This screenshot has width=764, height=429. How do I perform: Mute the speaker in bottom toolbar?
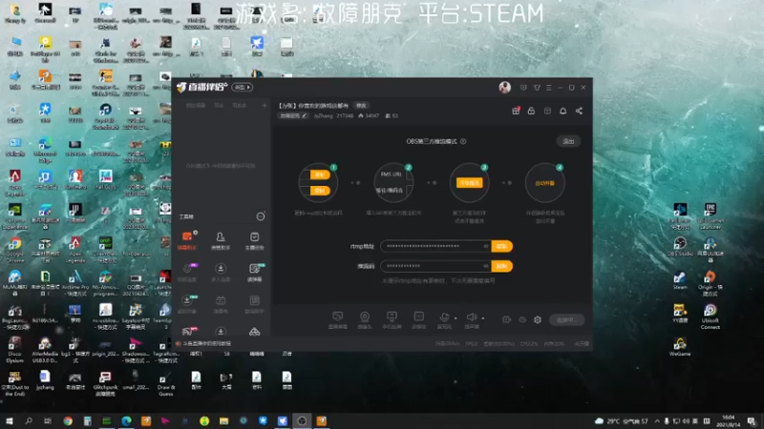(x=471, y=317)
